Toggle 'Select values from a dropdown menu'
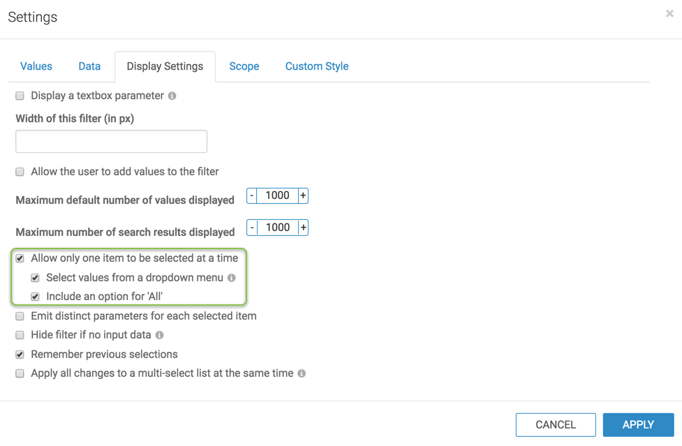 tap(36, 278)
